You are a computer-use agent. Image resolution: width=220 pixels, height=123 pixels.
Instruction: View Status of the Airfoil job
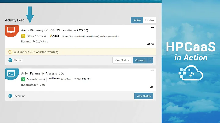pyautogui.click(x=144, y=96)
